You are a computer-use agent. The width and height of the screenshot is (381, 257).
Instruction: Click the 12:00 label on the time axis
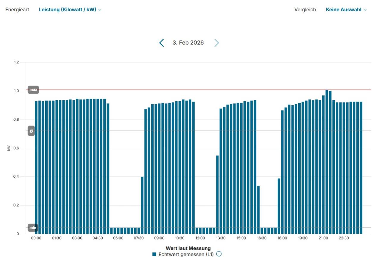200,238
